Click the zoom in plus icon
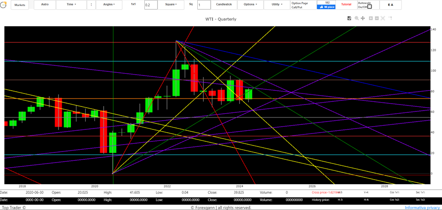 click(371, 18)
